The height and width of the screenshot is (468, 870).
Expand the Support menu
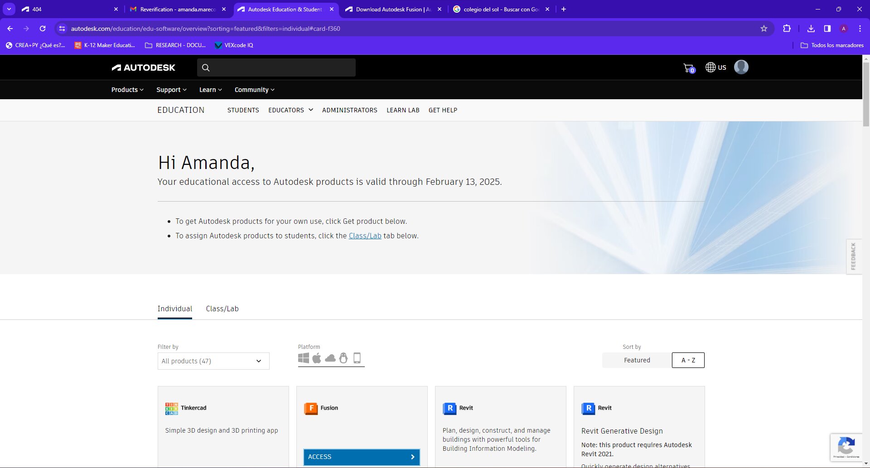pyautogui.click(x=171, y=90)
